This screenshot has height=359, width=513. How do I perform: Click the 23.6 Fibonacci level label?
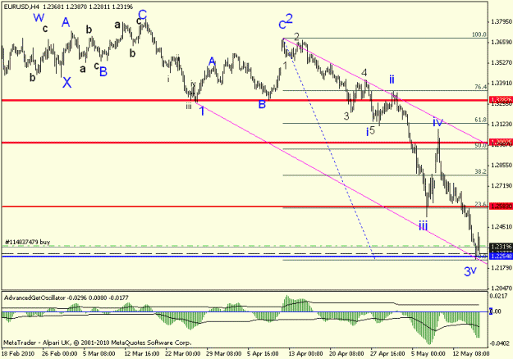pyautogui.click(x=481, y=204)
